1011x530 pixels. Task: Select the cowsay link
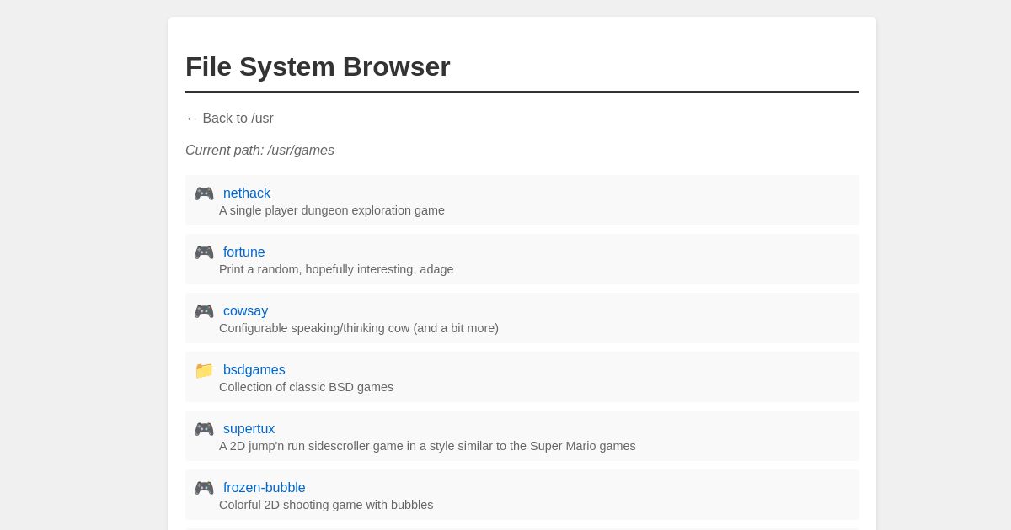click(245, 311)
